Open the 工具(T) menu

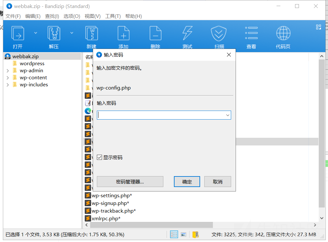tap(113, 16)
